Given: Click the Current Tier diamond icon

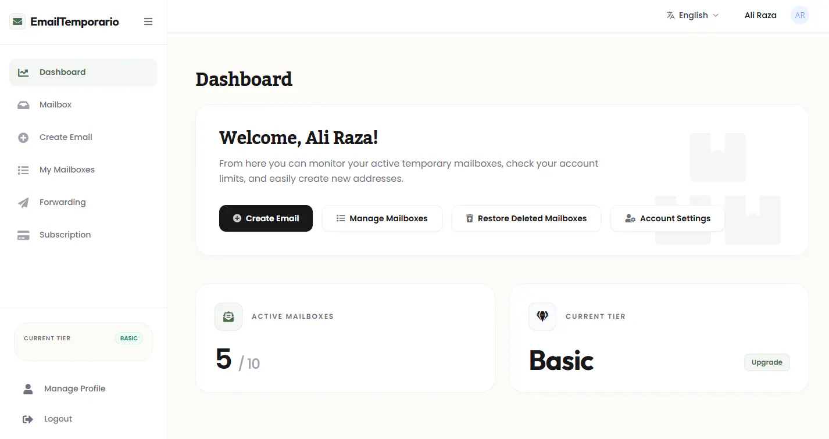Looking at the screenshot, I should 542,316.
